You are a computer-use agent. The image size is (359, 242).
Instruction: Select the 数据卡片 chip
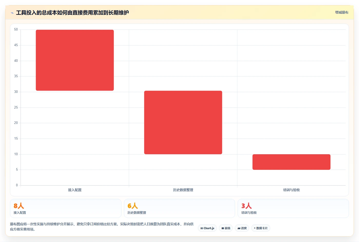click(261, 228)
